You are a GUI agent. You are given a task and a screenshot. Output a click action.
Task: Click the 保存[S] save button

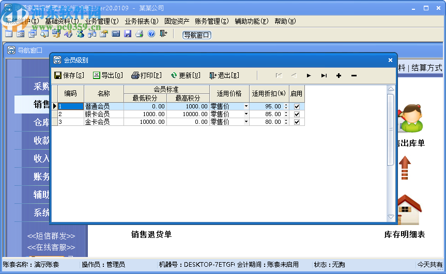pos(69,75)
